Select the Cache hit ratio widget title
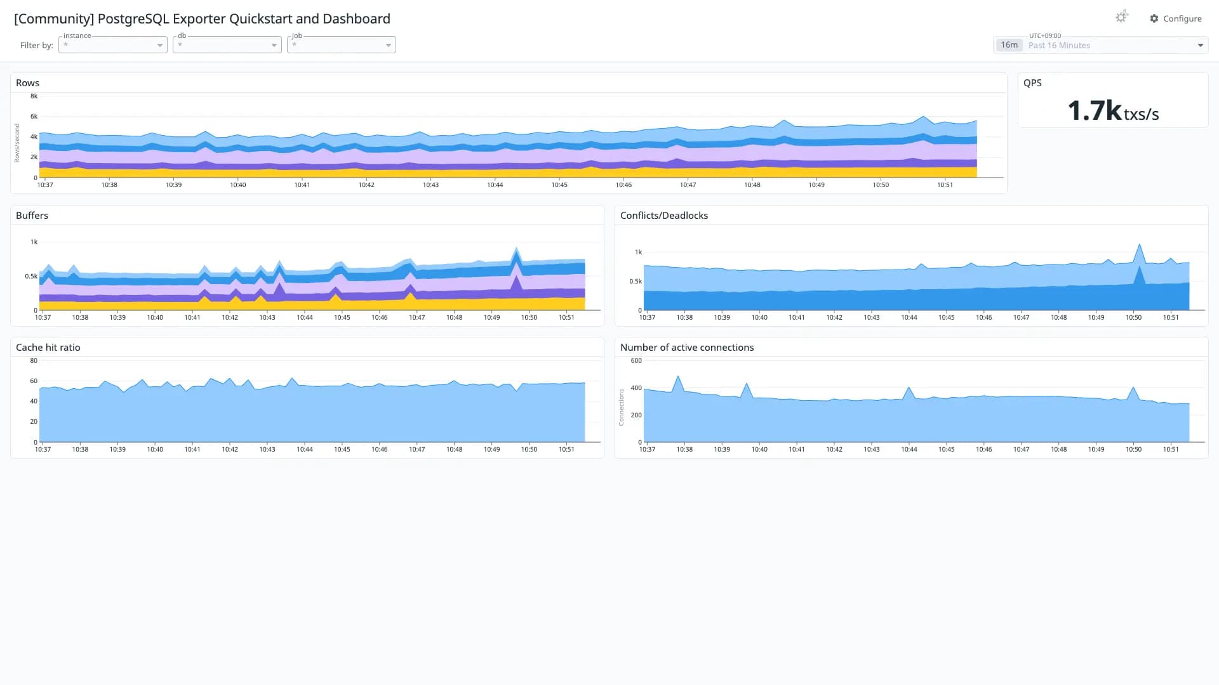1219x685 pixels. [48, 348]
